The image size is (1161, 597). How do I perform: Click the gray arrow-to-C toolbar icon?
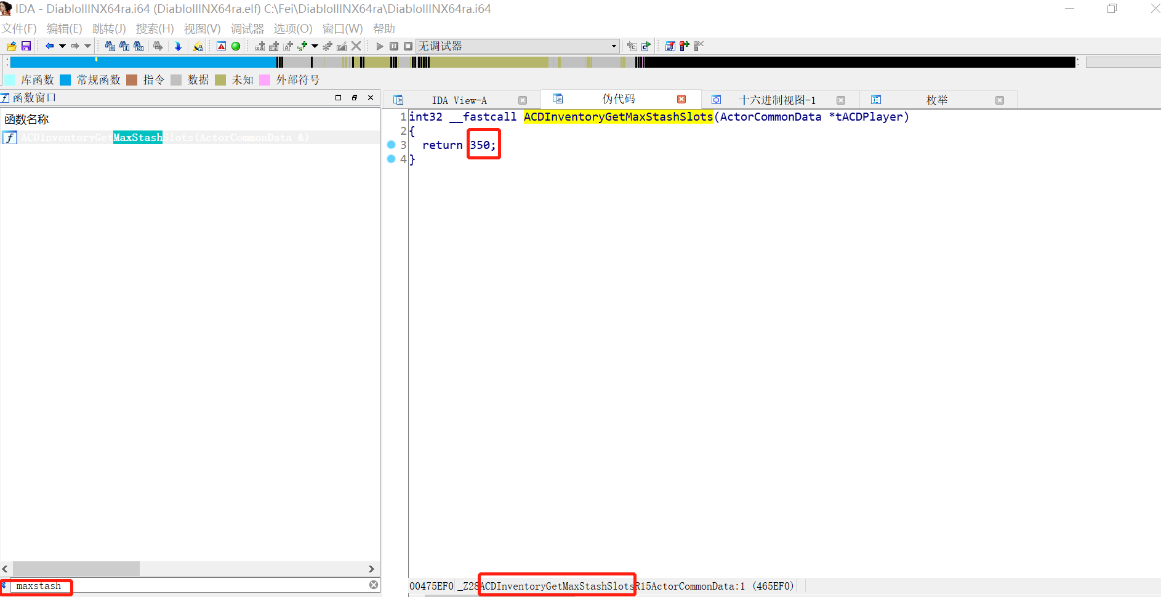point(632,46)
